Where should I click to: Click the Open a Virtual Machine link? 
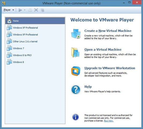(103, 49)
